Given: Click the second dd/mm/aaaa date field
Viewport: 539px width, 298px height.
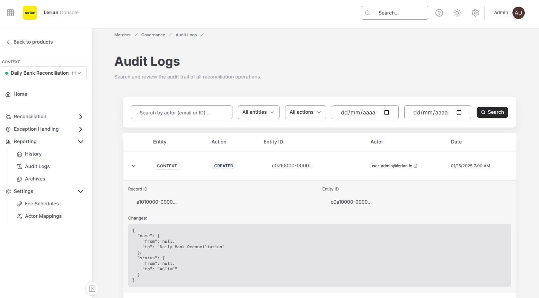Looking at the screenshot, I should 438,112.
